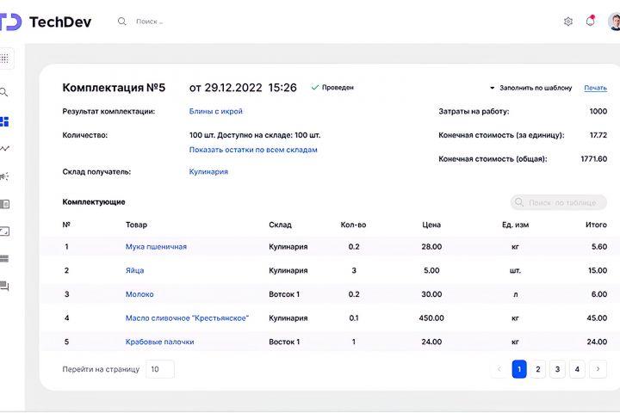
Task: Click the 'Ед. изм' column header
Action: [515, 225]
